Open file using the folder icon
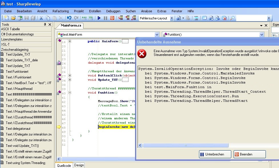 tap(13, 18)
